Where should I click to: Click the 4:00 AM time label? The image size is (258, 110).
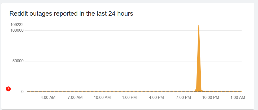tap(48, 98)
